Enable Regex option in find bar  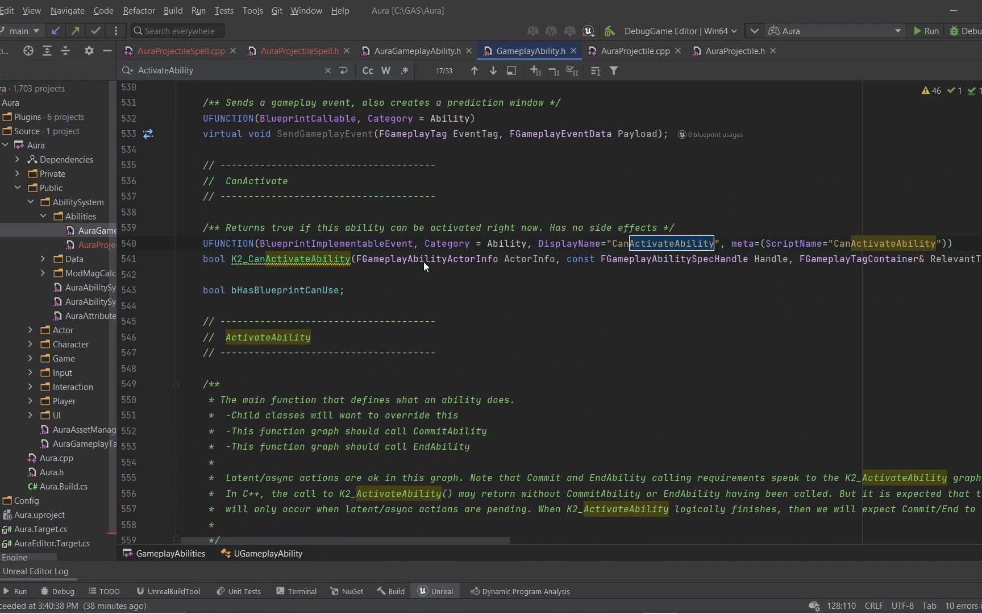pyautogui.click(x=404, y=70)
